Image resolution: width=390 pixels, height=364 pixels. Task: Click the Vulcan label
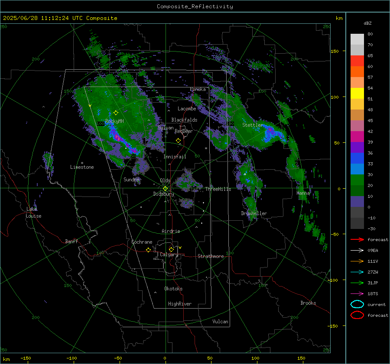coord(220,322)
